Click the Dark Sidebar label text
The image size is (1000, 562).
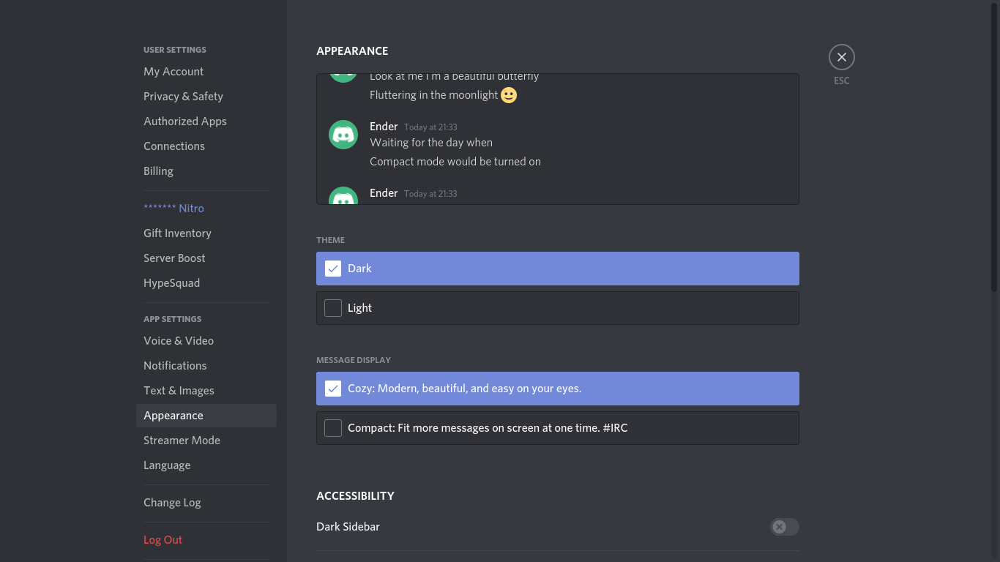click(348, 527)
